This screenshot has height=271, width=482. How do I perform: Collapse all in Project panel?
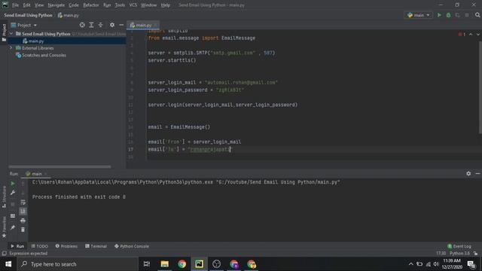(100, 25)
